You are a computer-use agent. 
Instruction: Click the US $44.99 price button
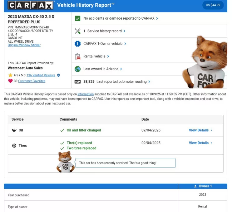[213, 5]
